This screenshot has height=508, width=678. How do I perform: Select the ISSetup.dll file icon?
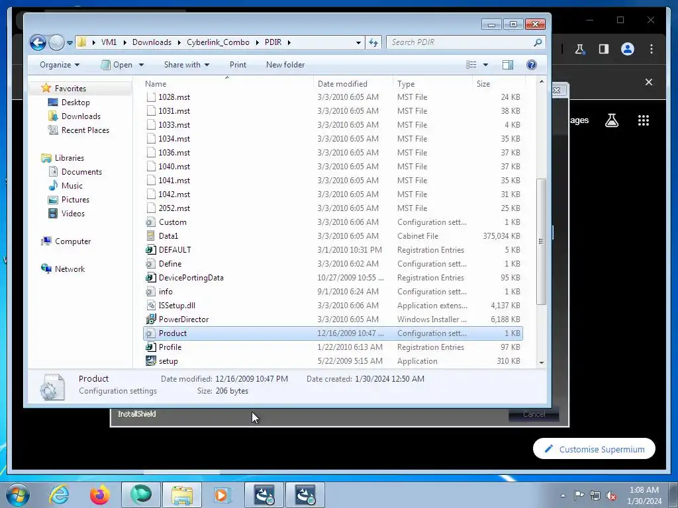(x=150, y=306)
